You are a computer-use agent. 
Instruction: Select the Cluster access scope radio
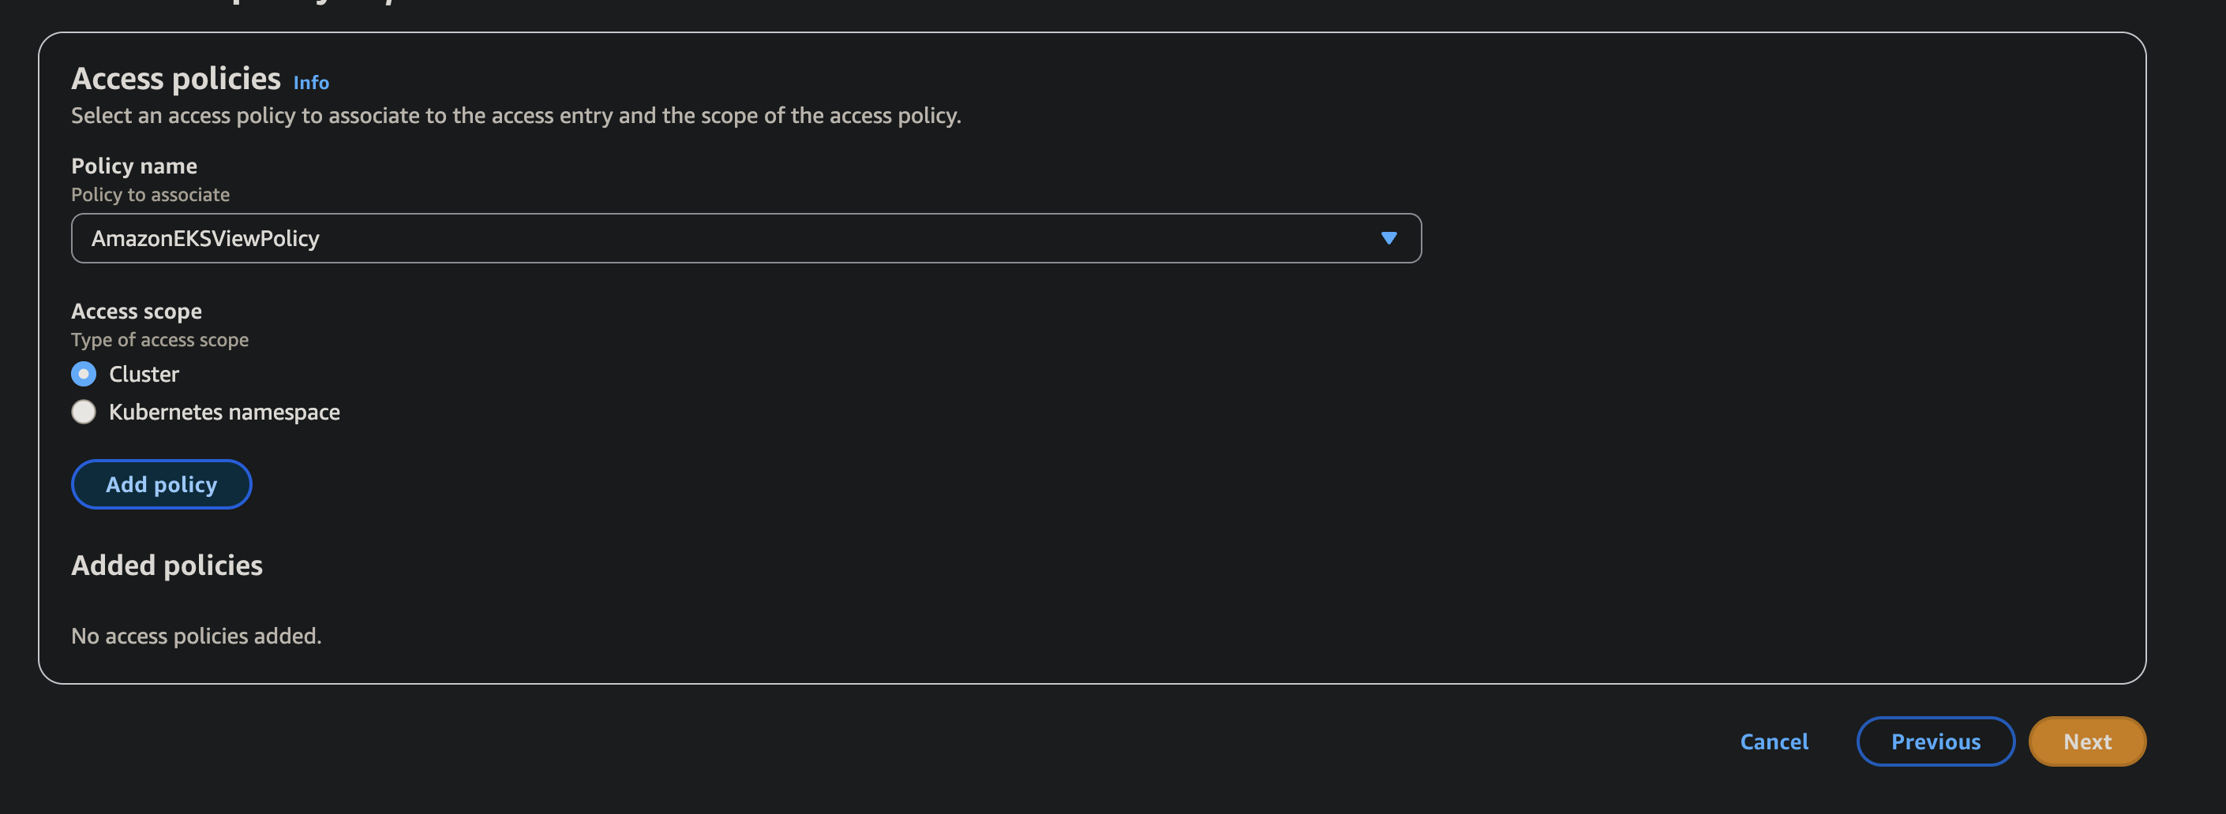[x=83, y=374]
